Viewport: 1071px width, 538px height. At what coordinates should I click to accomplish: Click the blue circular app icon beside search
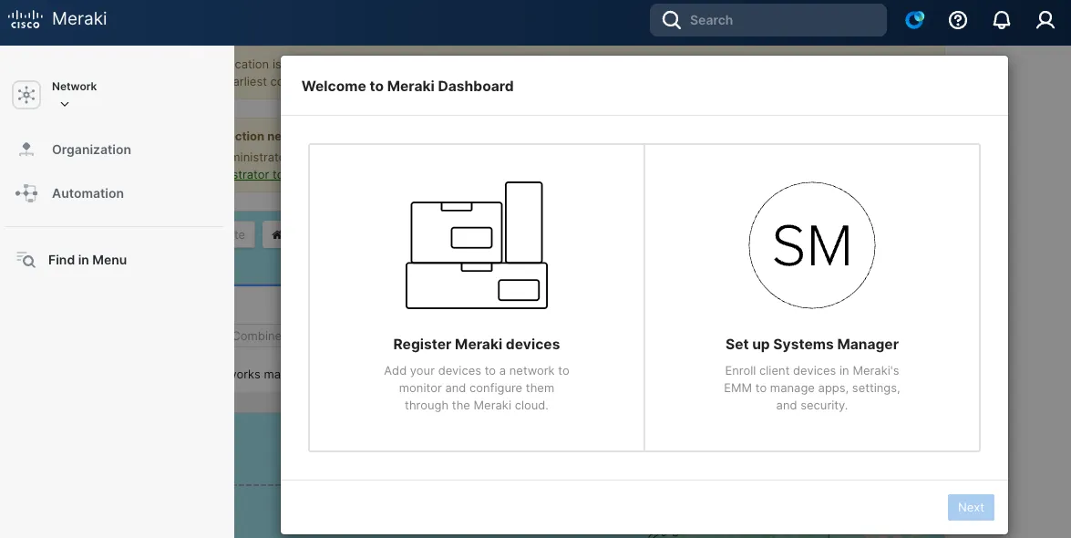914,18
